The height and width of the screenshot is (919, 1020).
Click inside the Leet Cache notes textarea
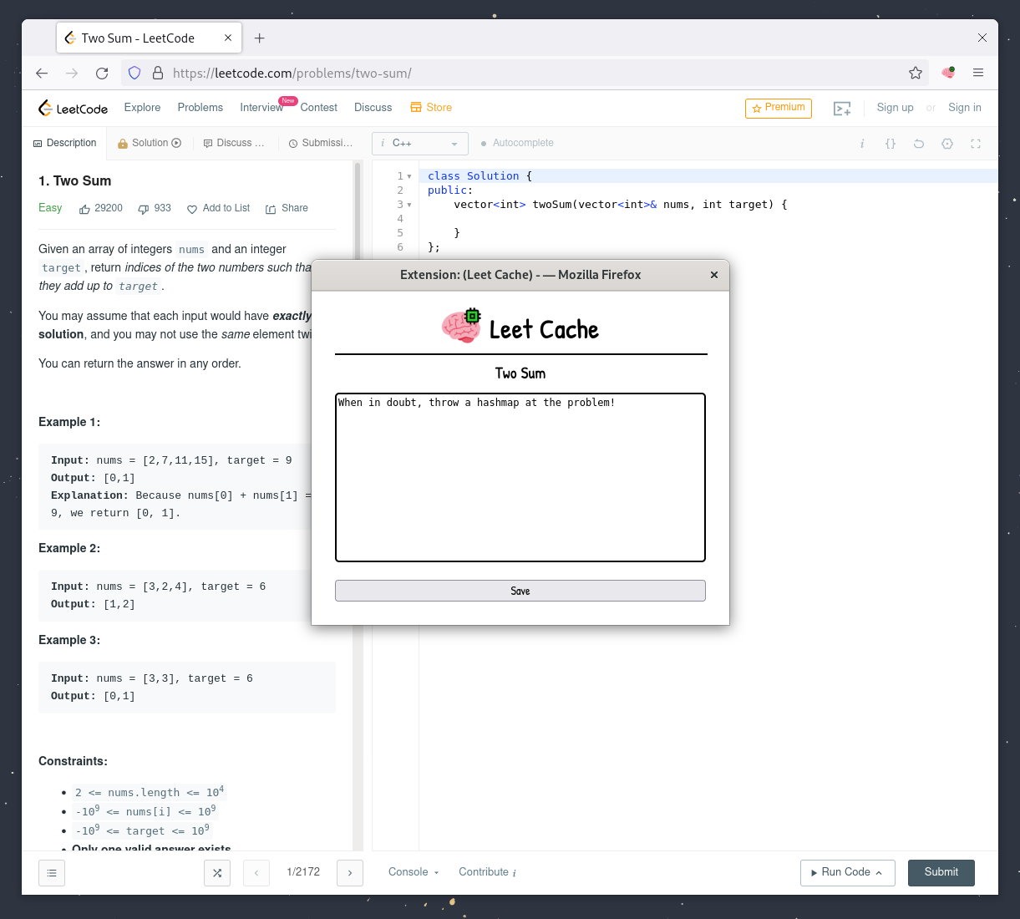click(520, 478)
